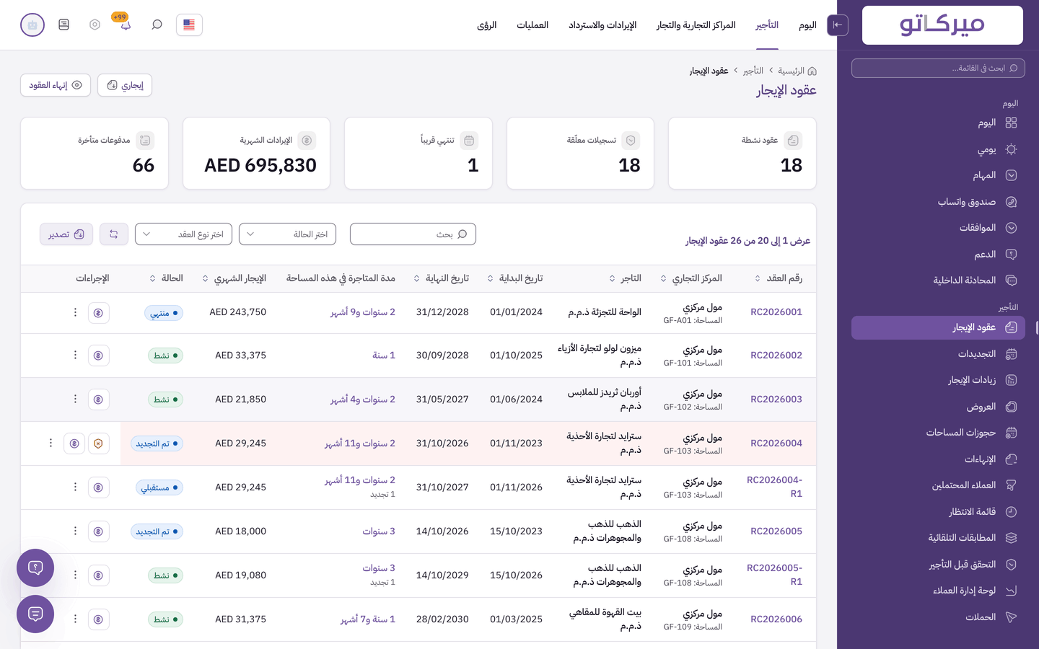Focus the بحث table search field

(413, 234)
